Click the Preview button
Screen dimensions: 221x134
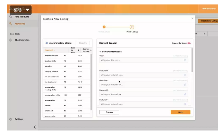tap(109, 112)
